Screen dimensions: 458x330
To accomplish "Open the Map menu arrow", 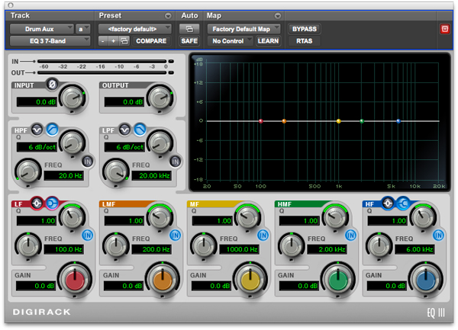I will click(x=278, y=16).
